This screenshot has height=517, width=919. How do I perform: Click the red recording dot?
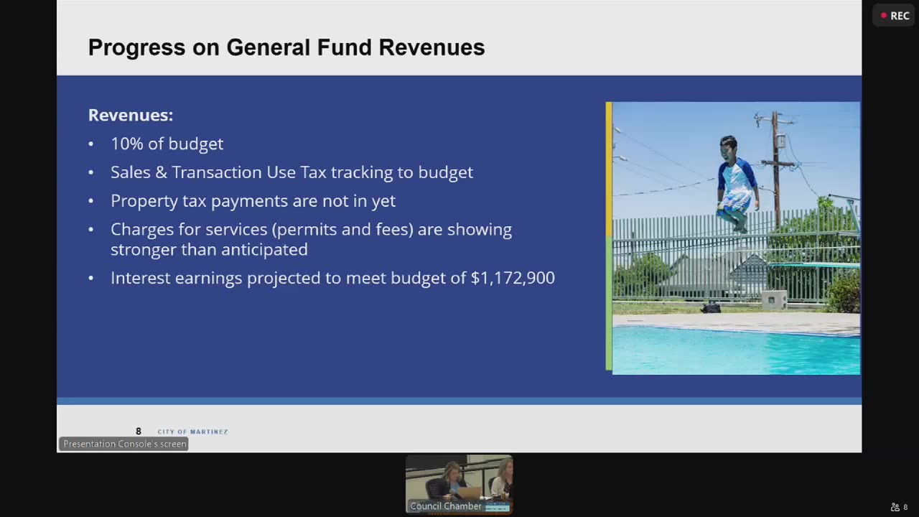click(884, 16)
